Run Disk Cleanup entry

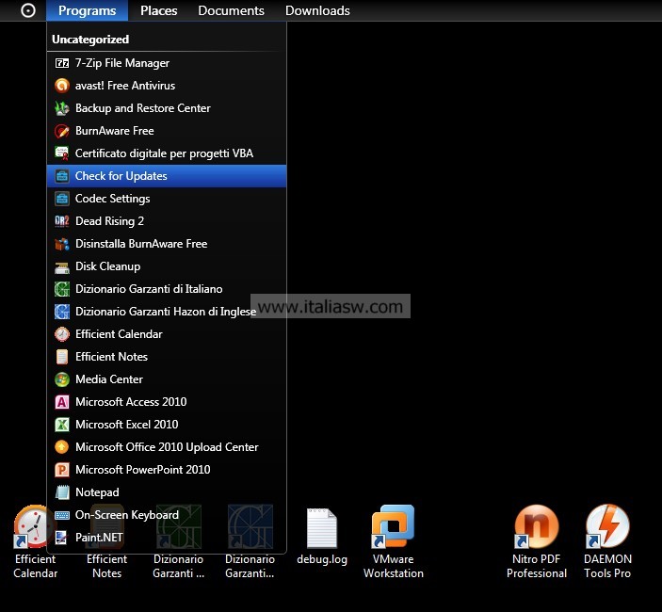pos(167,266)
